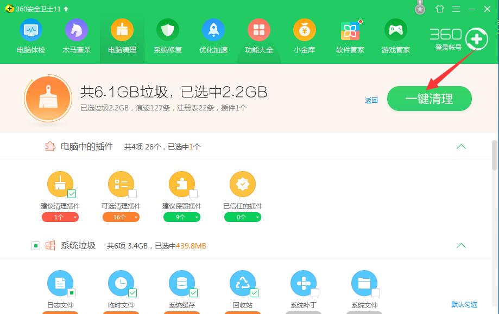Click the 返回 back link
Image resolution: width=499 pixels, height=314 pixels.
click(x=371, y=100)
